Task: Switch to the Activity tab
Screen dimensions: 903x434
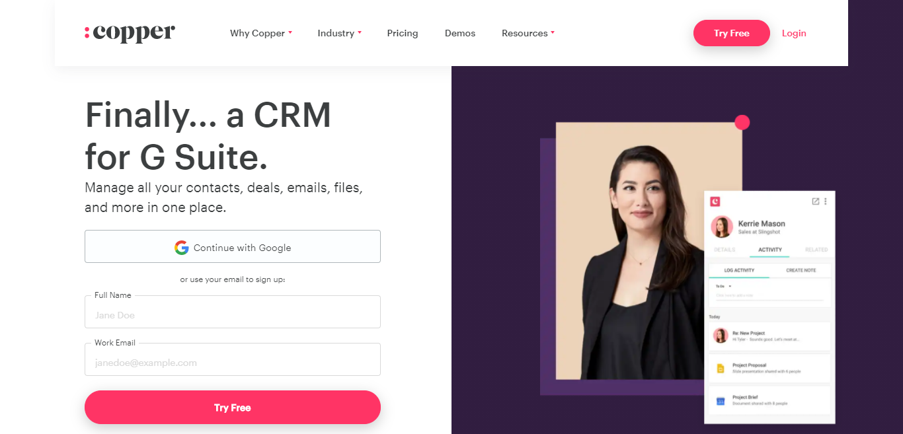Action: coord(770,250)
